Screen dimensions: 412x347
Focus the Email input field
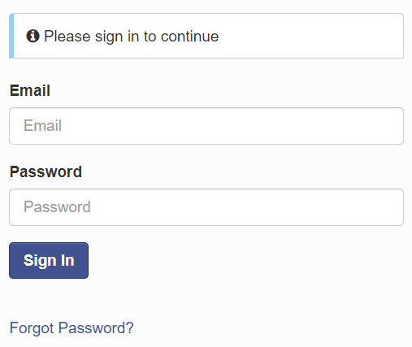206,126
